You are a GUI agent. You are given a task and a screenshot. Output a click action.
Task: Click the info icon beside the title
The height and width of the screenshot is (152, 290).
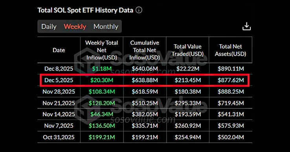(139, 10)
